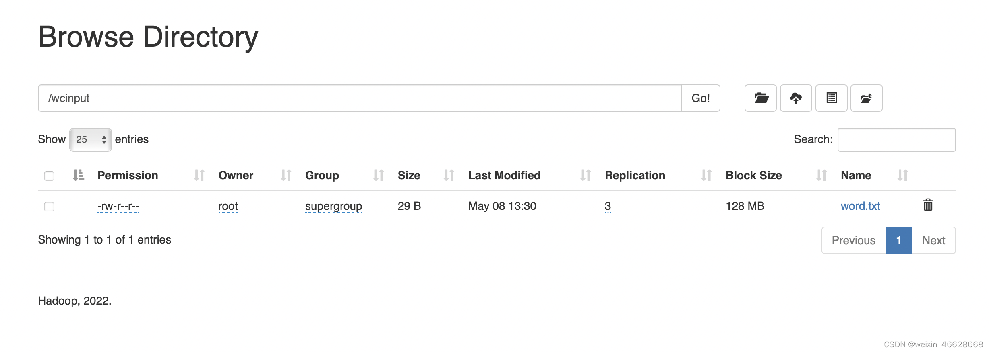Edit permissions via the -rw-r--r-- link
This screenshot has width=989, height=352.
(118, 206)
